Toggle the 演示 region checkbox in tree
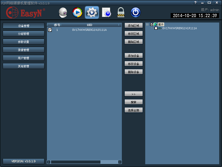 click(x=152, y=24)
